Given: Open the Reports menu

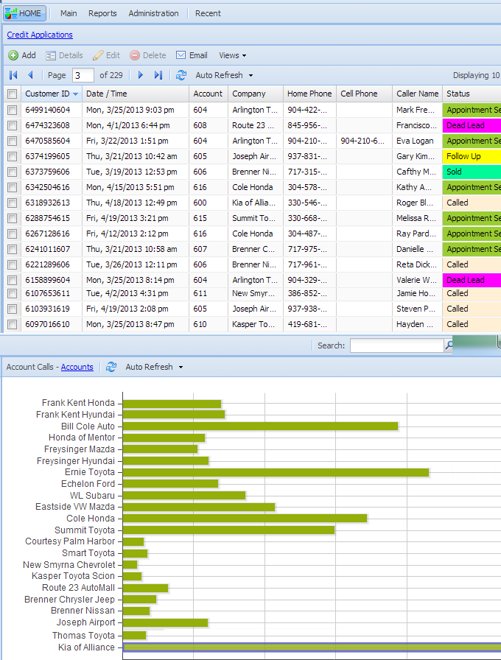Looking at the screenshot, I should (x=102, y=13).
